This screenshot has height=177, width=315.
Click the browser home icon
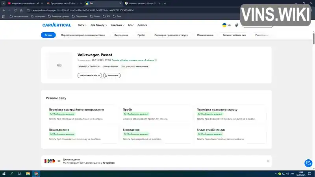[21, 10]
